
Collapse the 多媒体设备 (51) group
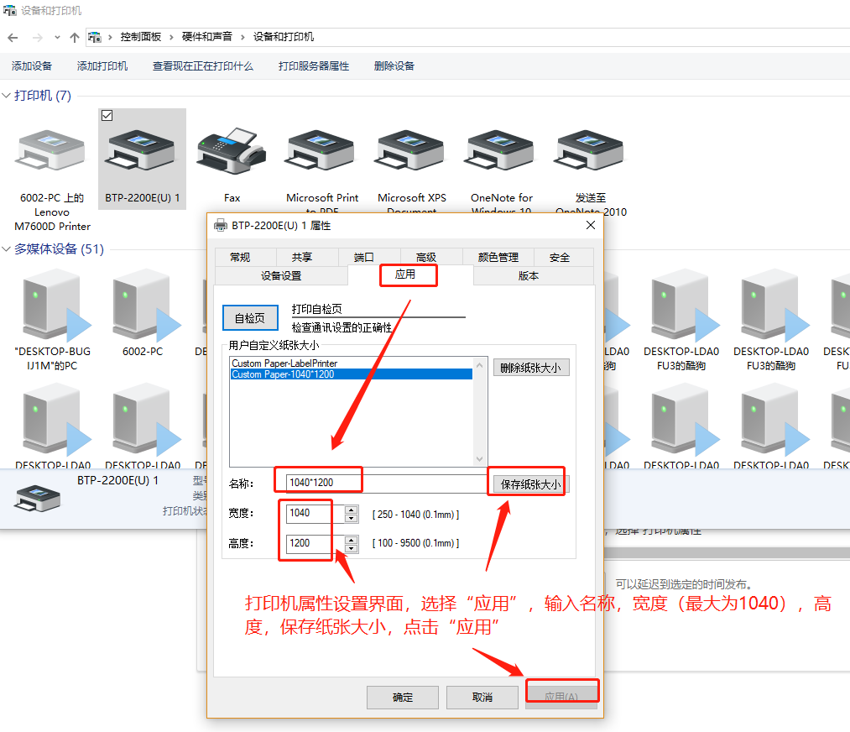[x=7, y=248]
